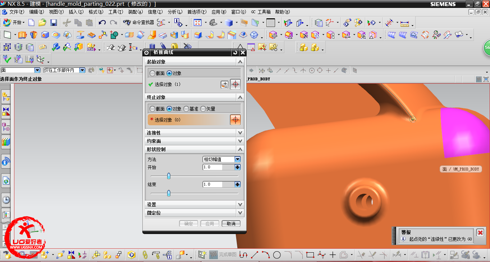Open the 分析(L) menu
The height and width of the screenshot is (262, 490).
(175, 12)
